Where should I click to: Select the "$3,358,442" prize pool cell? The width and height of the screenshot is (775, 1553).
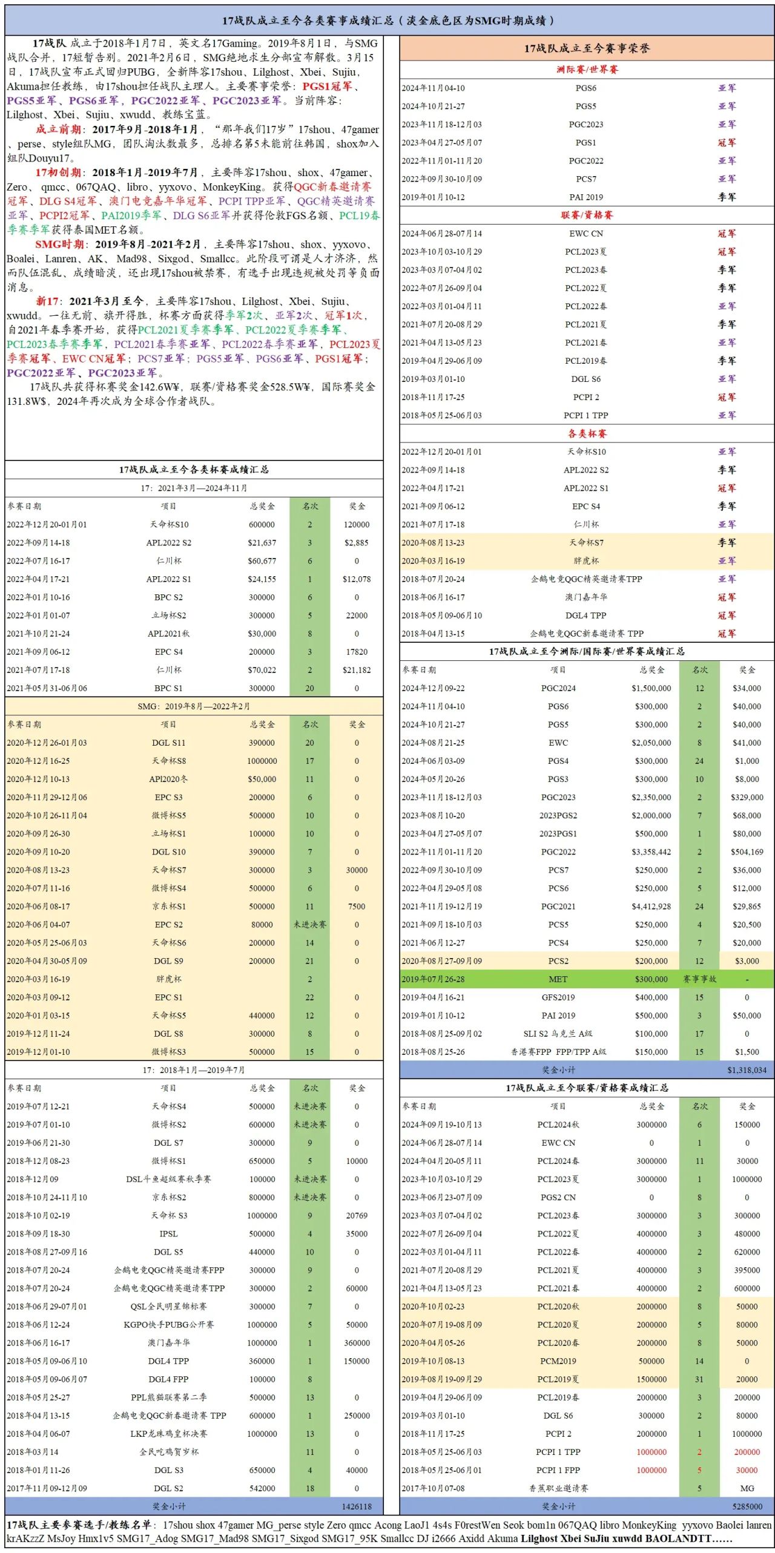tap(651, 852)
